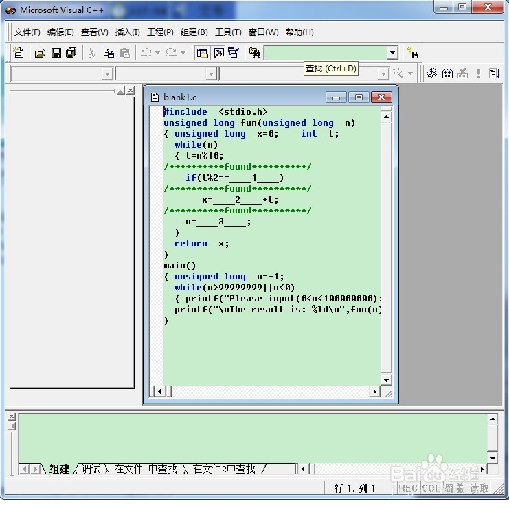Image resolution: width=509 pixels, height=508 pixels.
Task: Click the Execute Program exclamation icon
Action: (x=479, y=73)
